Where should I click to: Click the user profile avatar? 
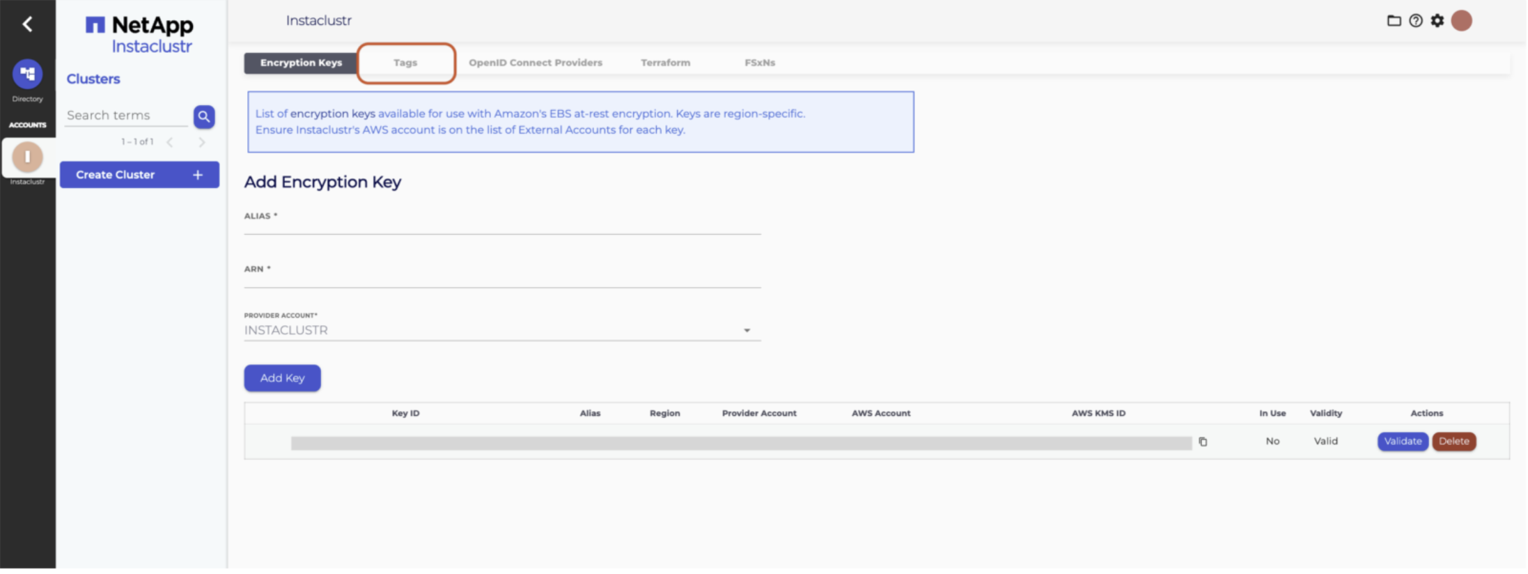pyautogui.click(x=1461, y=21)
